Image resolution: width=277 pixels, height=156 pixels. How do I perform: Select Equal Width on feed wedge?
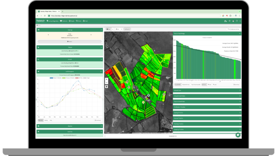point(178,85)
